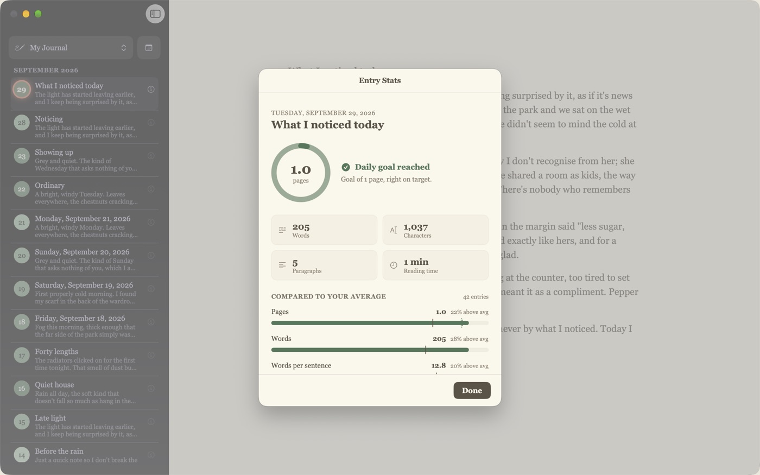This screenshot has height=475, width=760.
Task: Open info for "What I noticed today" entry
Action: click(151, 89)
